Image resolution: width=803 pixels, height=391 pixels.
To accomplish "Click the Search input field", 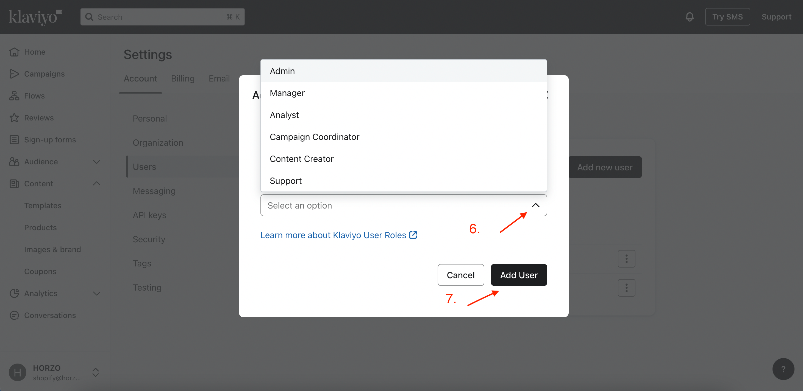I will coord(162,17).
